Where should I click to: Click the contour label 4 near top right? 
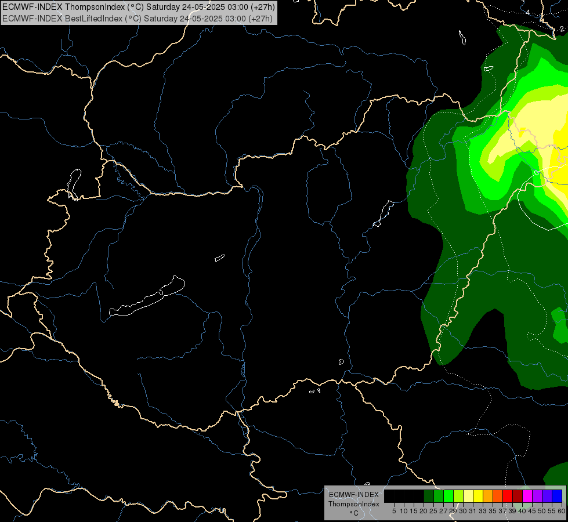pos(528,13)
